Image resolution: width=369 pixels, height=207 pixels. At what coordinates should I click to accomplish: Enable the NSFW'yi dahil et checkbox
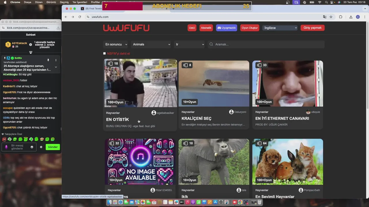tap(104, 53)
